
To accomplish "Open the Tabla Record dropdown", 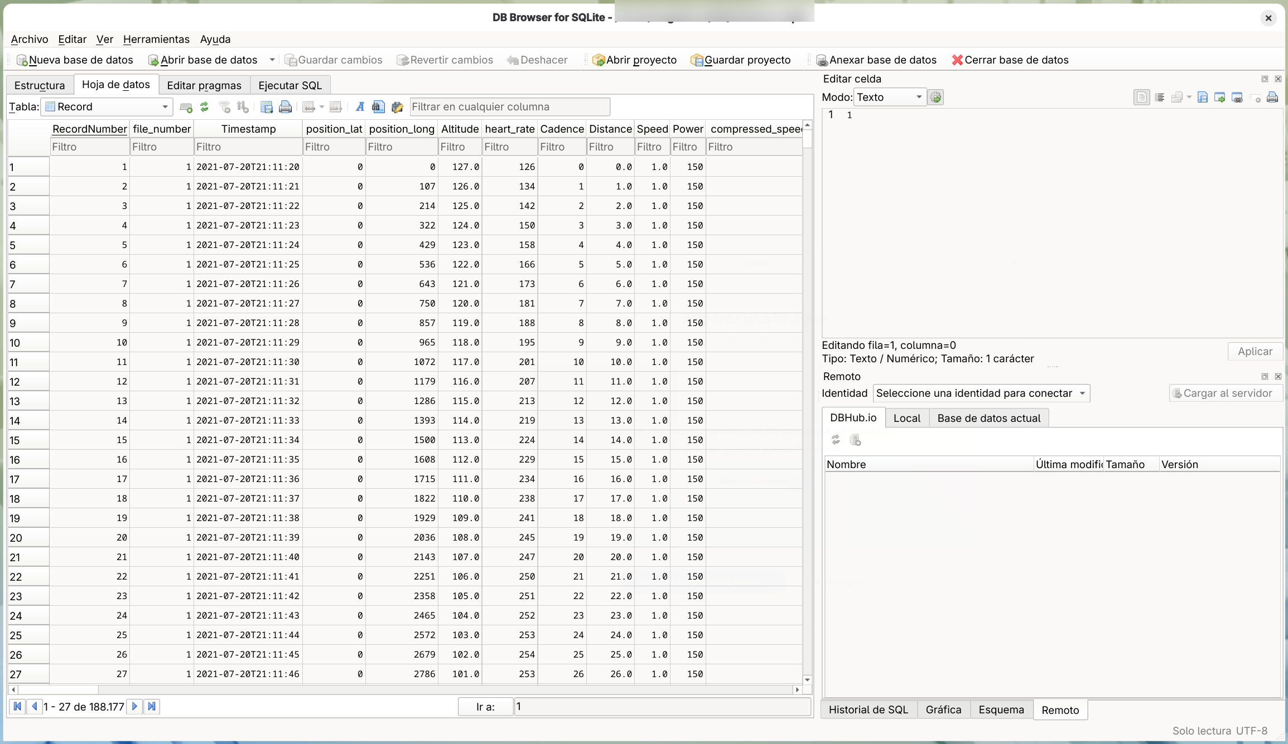I will coord(107,106).
